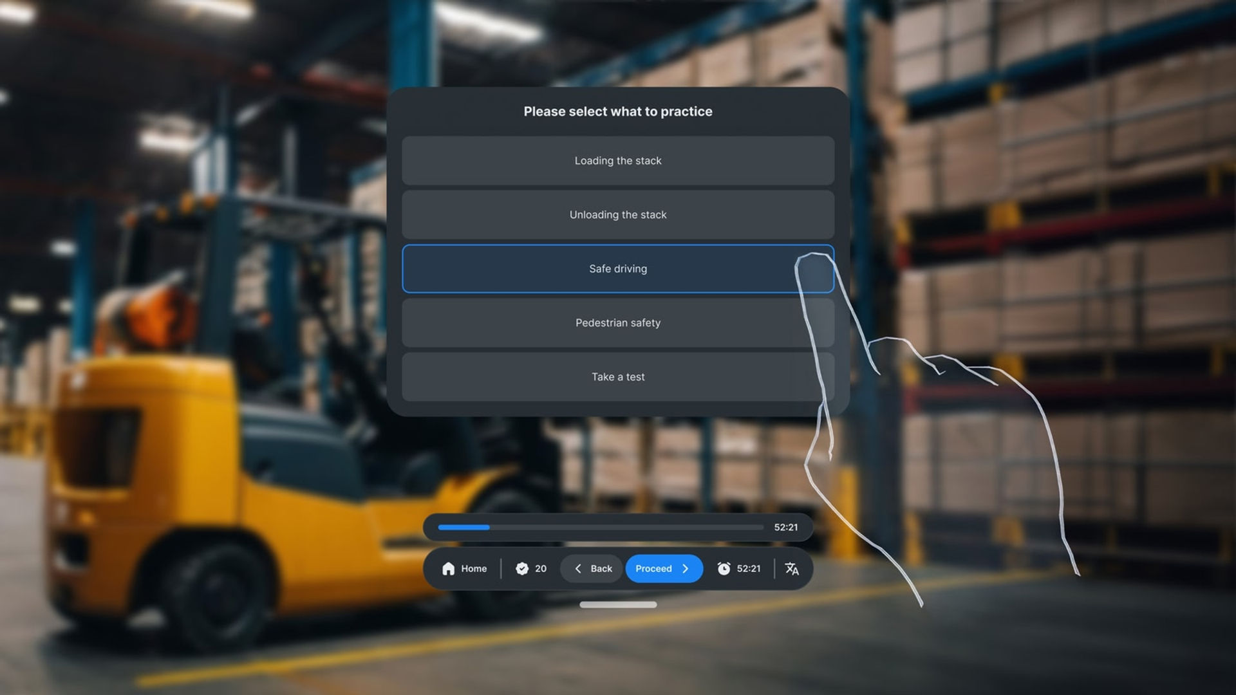Image resolution: width=1236 pixels, height=695 pixels.
Task: Grab the white window handle bar
Action: tap(618, 604)
